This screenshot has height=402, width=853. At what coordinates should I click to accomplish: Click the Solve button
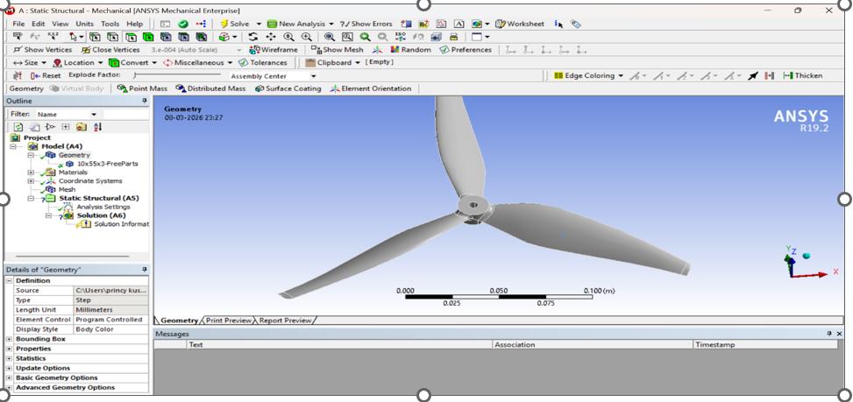click(x=235, y=24)
